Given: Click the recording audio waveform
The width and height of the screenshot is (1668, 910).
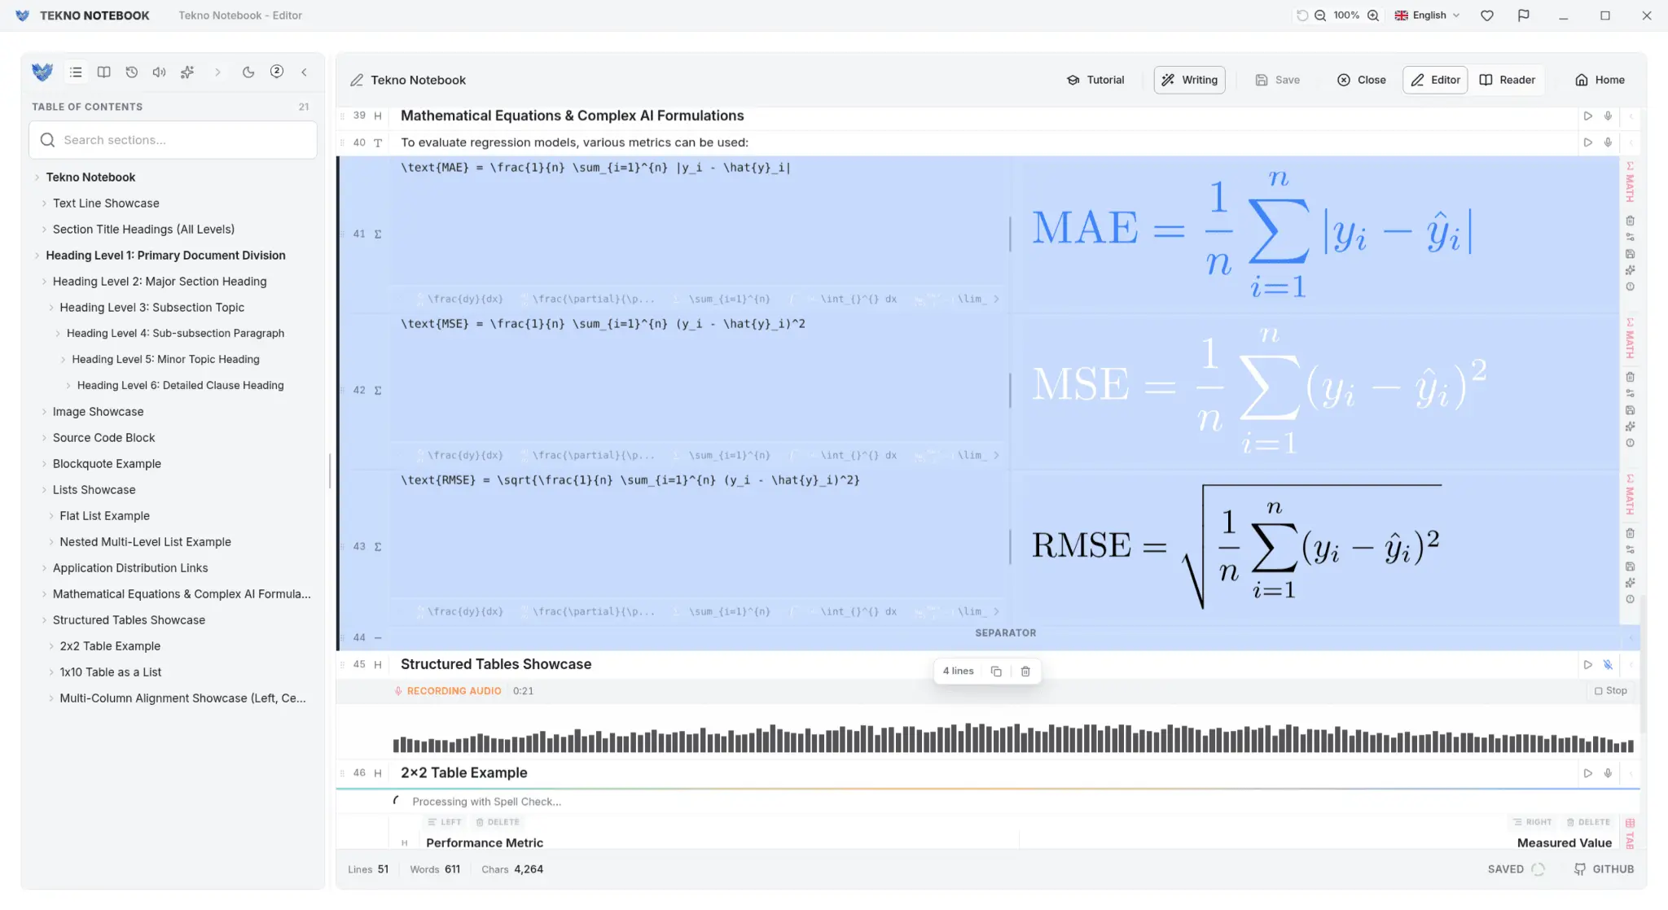Looking at the screenshot, I should 1013,737.
